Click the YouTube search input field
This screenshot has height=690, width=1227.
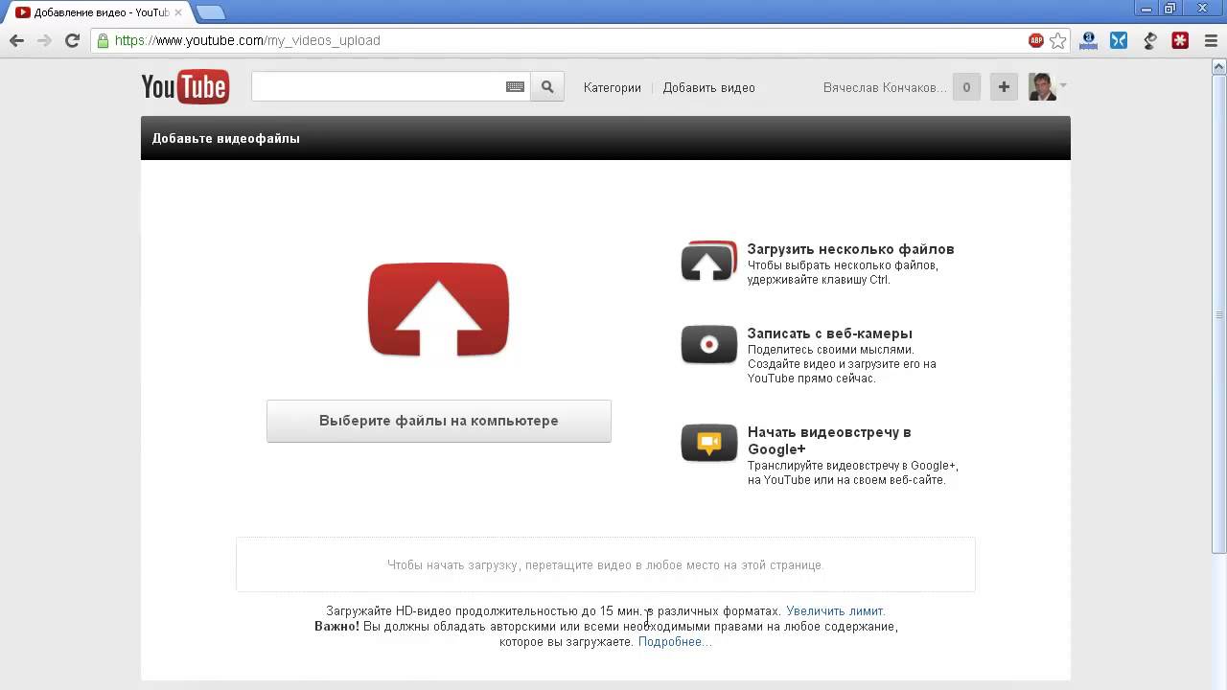379,87
